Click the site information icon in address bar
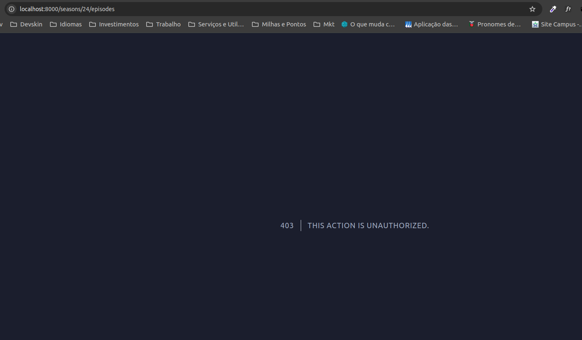 pyautogui.click(x=12, y=9)
